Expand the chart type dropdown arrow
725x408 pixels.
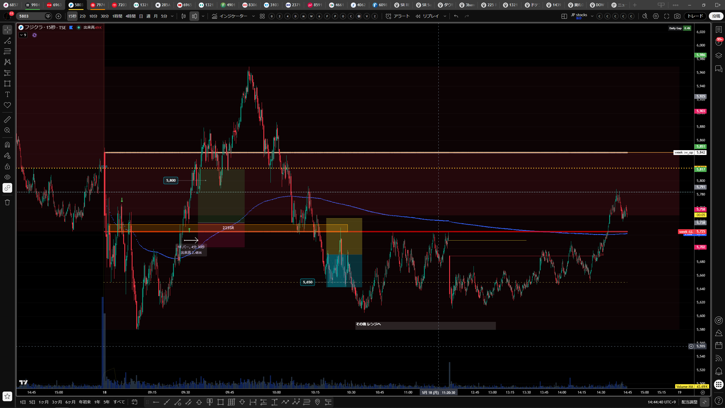click(x=203, y=16)
